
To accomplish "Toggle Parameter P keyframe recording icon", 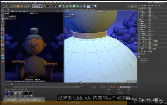I will point(130,87).
